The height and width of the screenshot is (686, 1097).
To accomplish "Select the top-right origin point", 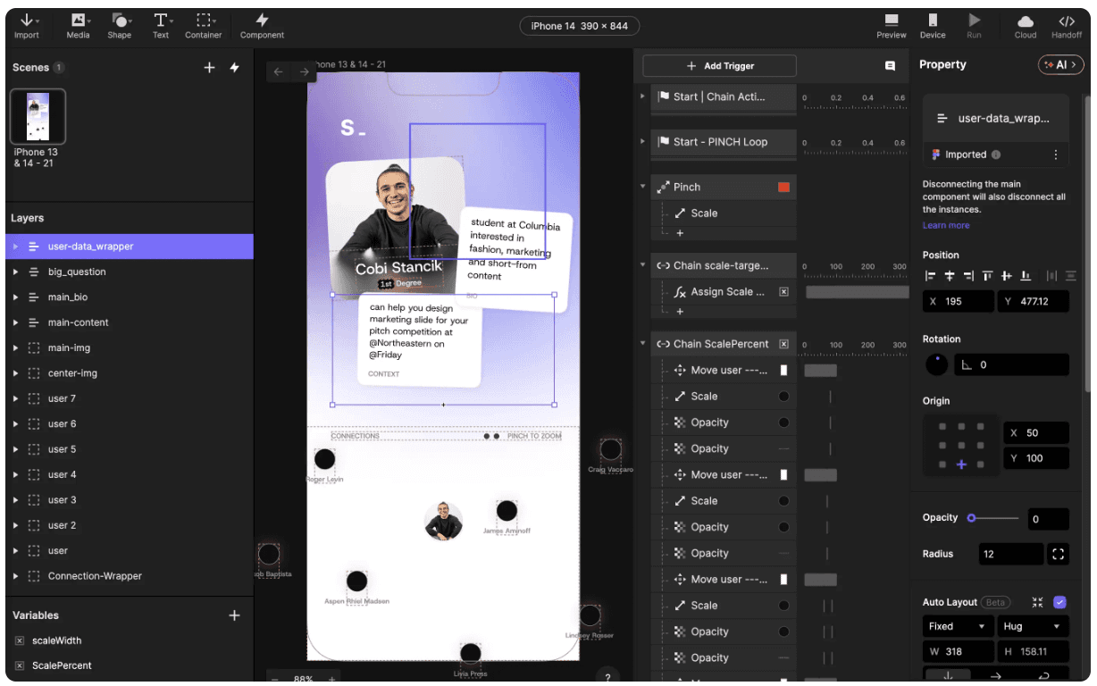I will [x=980, y=426].
